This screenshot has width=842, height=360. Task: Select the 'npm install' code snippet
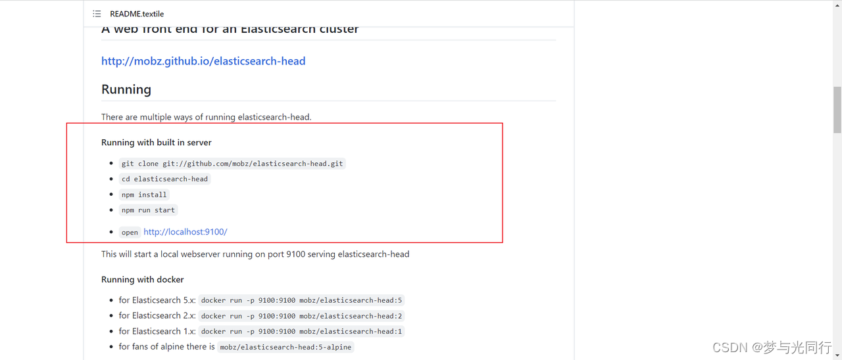click(144, 194)
